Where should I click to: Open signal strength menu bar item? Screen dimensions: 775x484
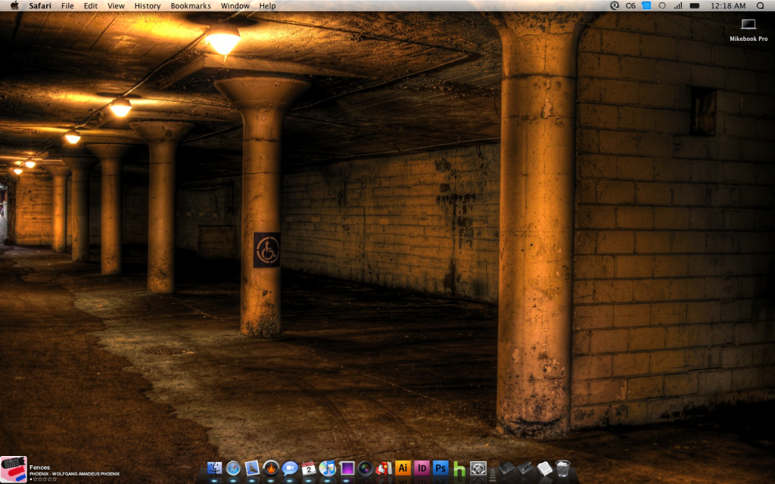677,6
